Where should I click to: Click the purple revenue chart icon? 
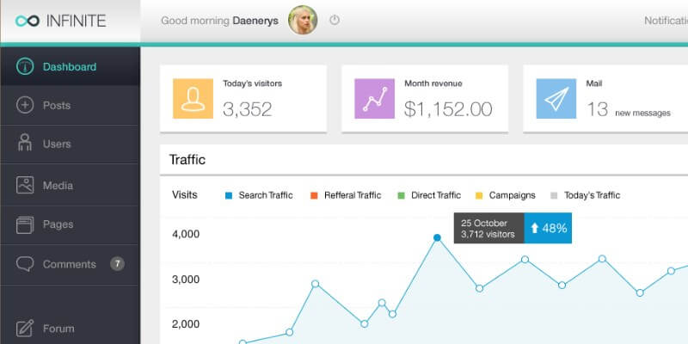[x=375, y=99]
